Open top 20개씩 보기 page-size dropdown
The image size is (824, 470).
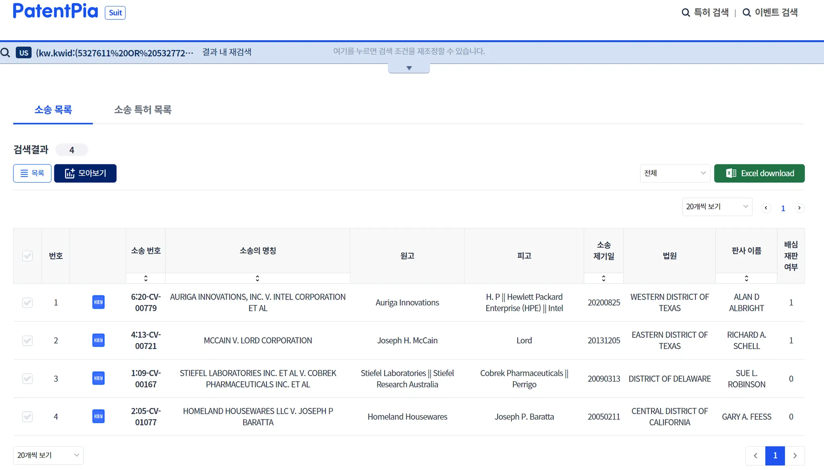click(717, 207)
